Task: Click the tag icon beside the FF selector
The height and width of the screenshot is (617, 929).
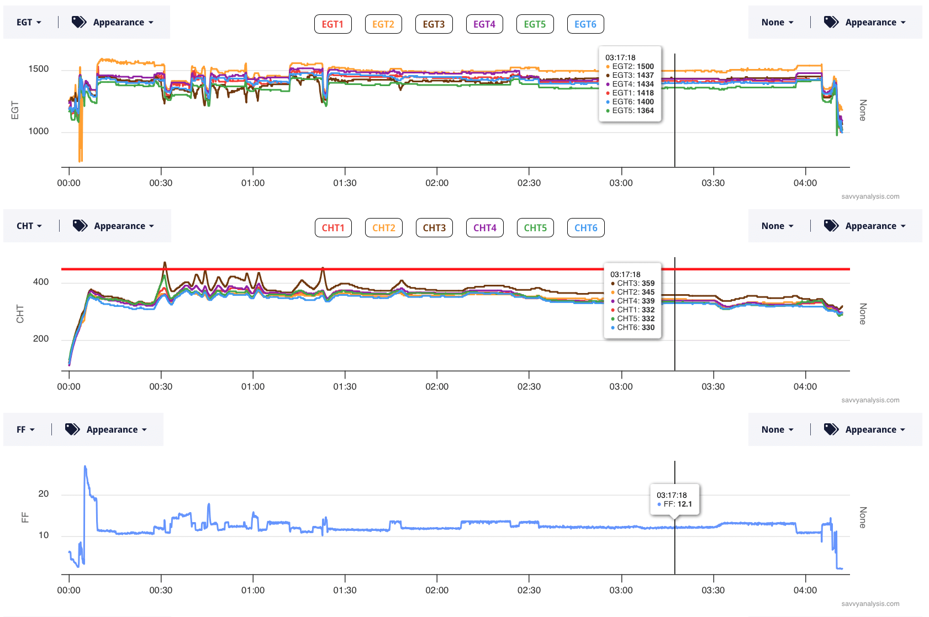Action: pos(72,429)
